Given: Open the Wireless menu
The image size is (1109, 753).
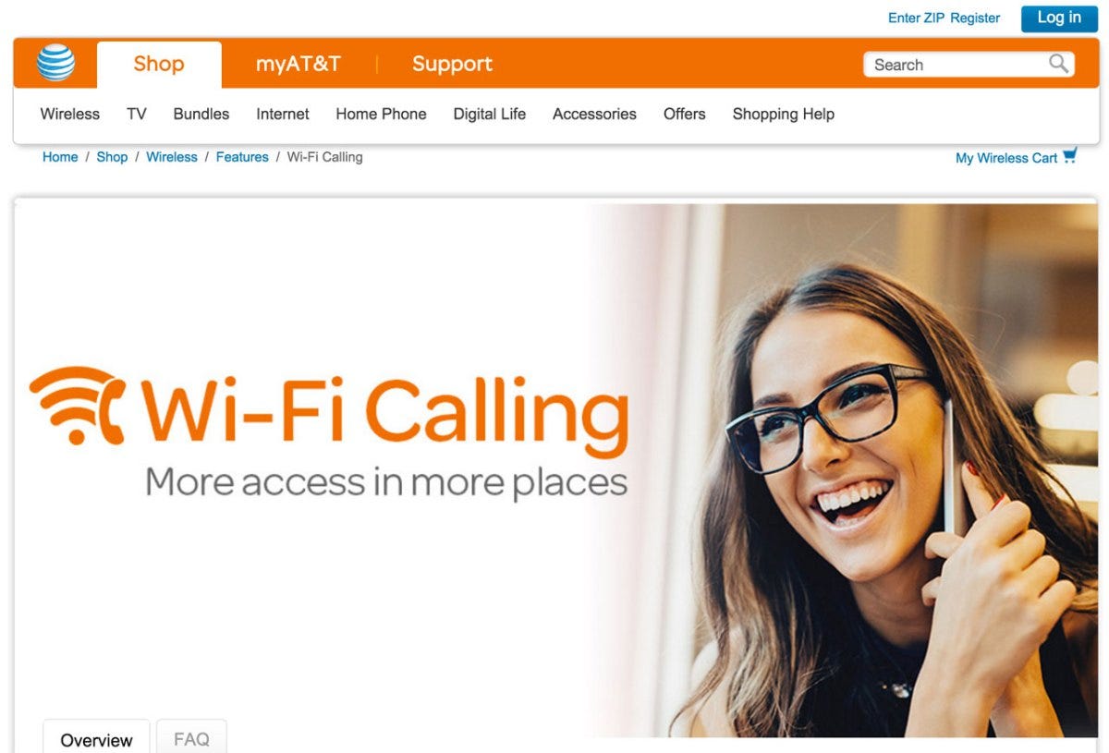Looking at the screenshot, I should pyautogui.click(x=70, y=115).
